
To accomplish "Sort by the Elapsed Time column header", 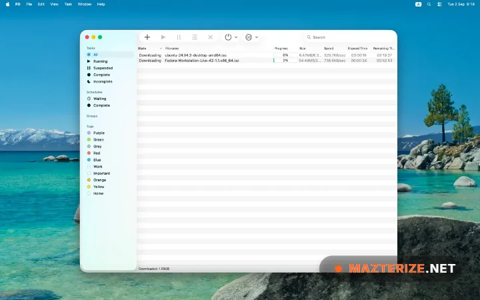I will click(x=359, y=49).
